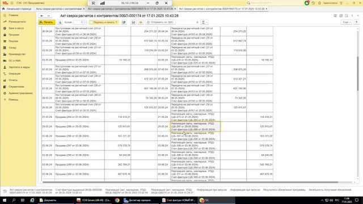The image size is (363, 204).
Task: Open the Продажи section
Action: (x=14, y=35)
